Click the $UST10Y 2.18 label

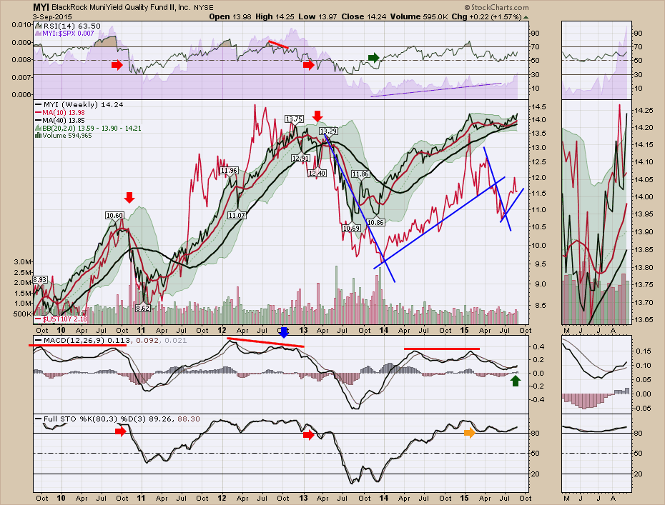61,319
